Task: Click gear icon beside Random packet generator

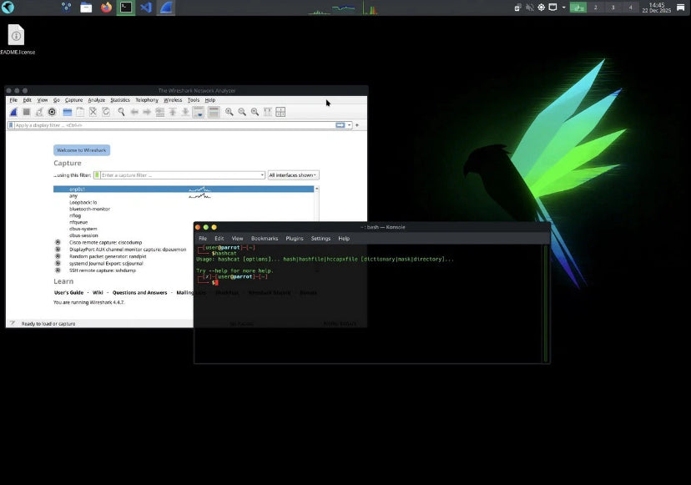Action: [x=58, y=256]
